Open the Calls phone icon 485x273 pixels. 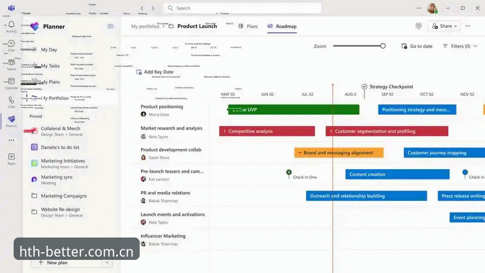pos(11,100)
